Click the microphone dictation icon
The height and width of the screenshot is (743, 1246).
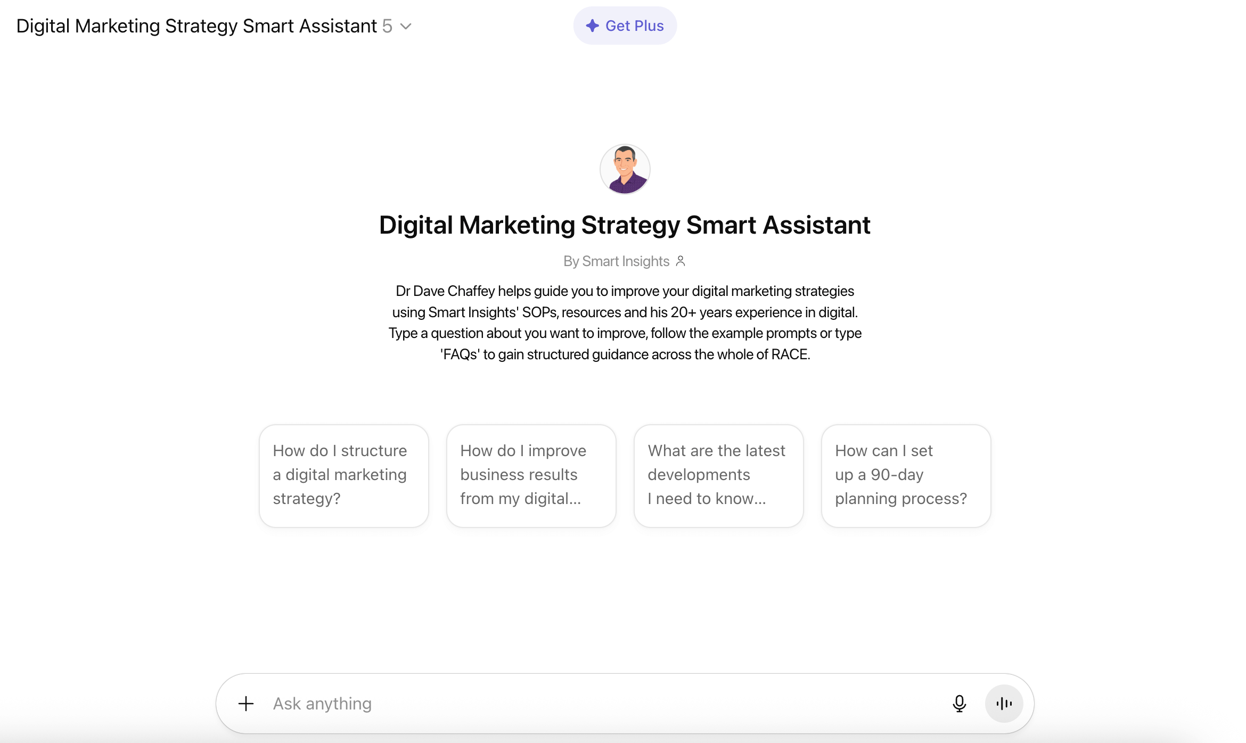click(x=959, y=704)
